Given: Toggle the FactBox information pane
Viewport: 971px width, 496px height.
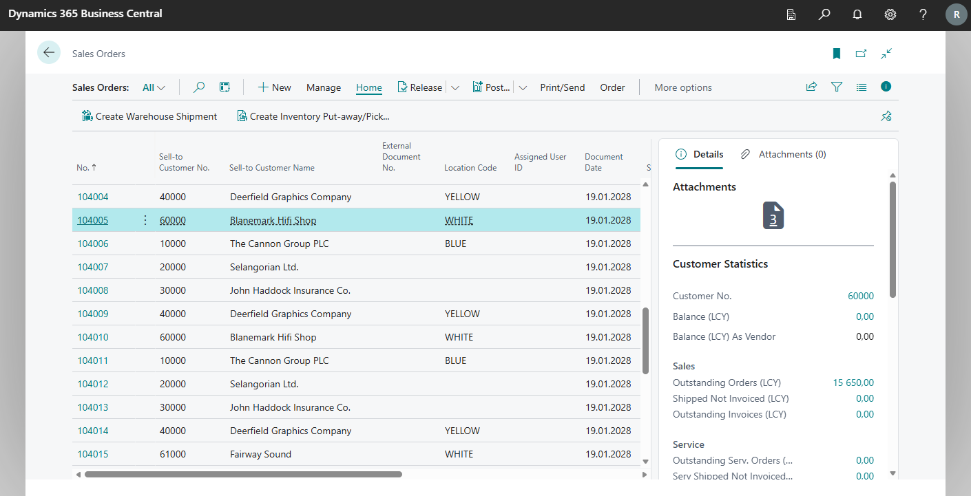Looking at the screenshot, I should coord(886,87).
